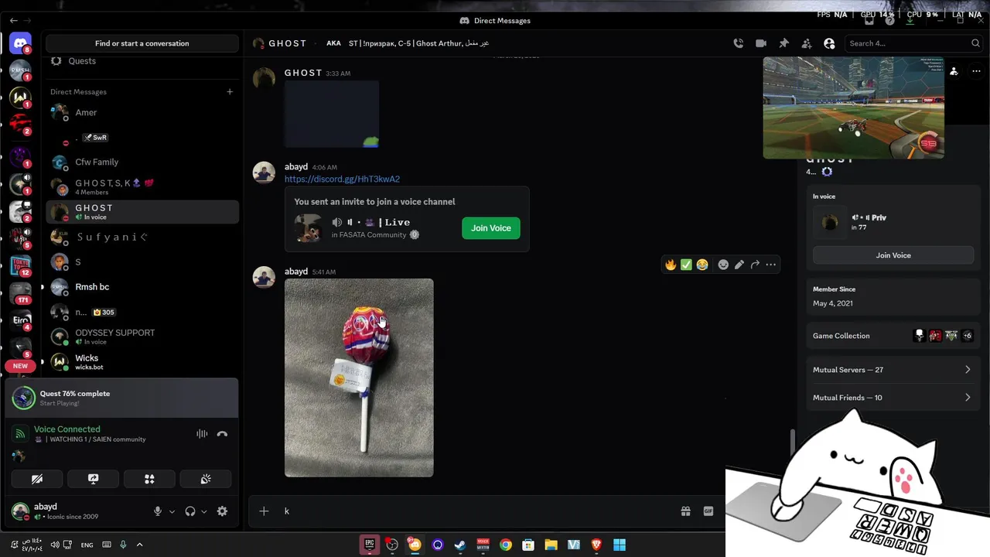The image size is (990, 557).
Task: Open Epic Games from taskbar
Action: 370,545
